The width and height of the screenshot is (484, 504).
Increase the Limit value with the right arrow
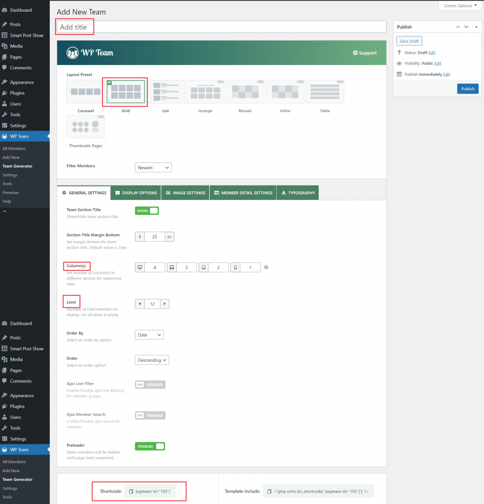click(164, 304)
